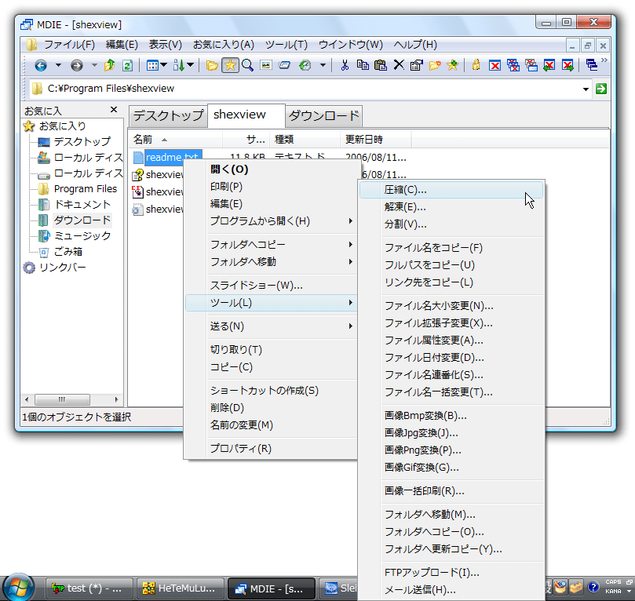
Task: Open the sort order dropdown arrow
Action: click(x=190, y=65)
